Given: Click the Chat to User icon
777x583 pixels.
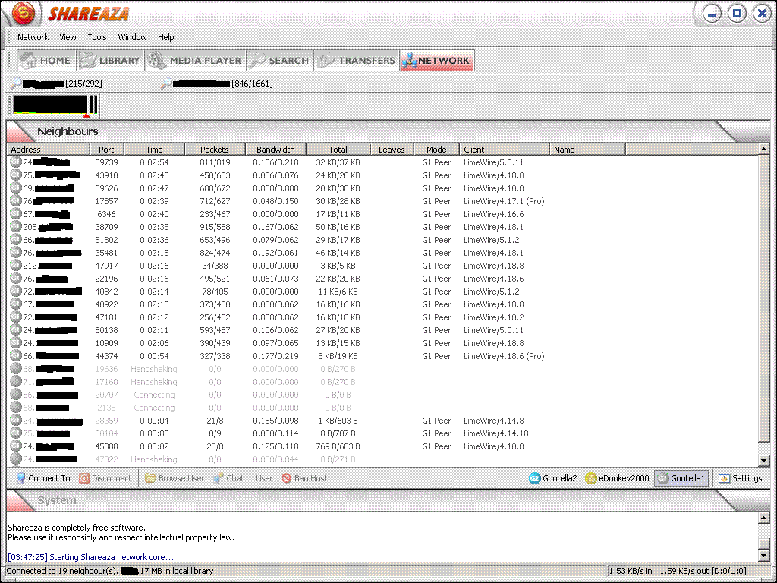Looking at the screenshot, I should pos(218,478).
